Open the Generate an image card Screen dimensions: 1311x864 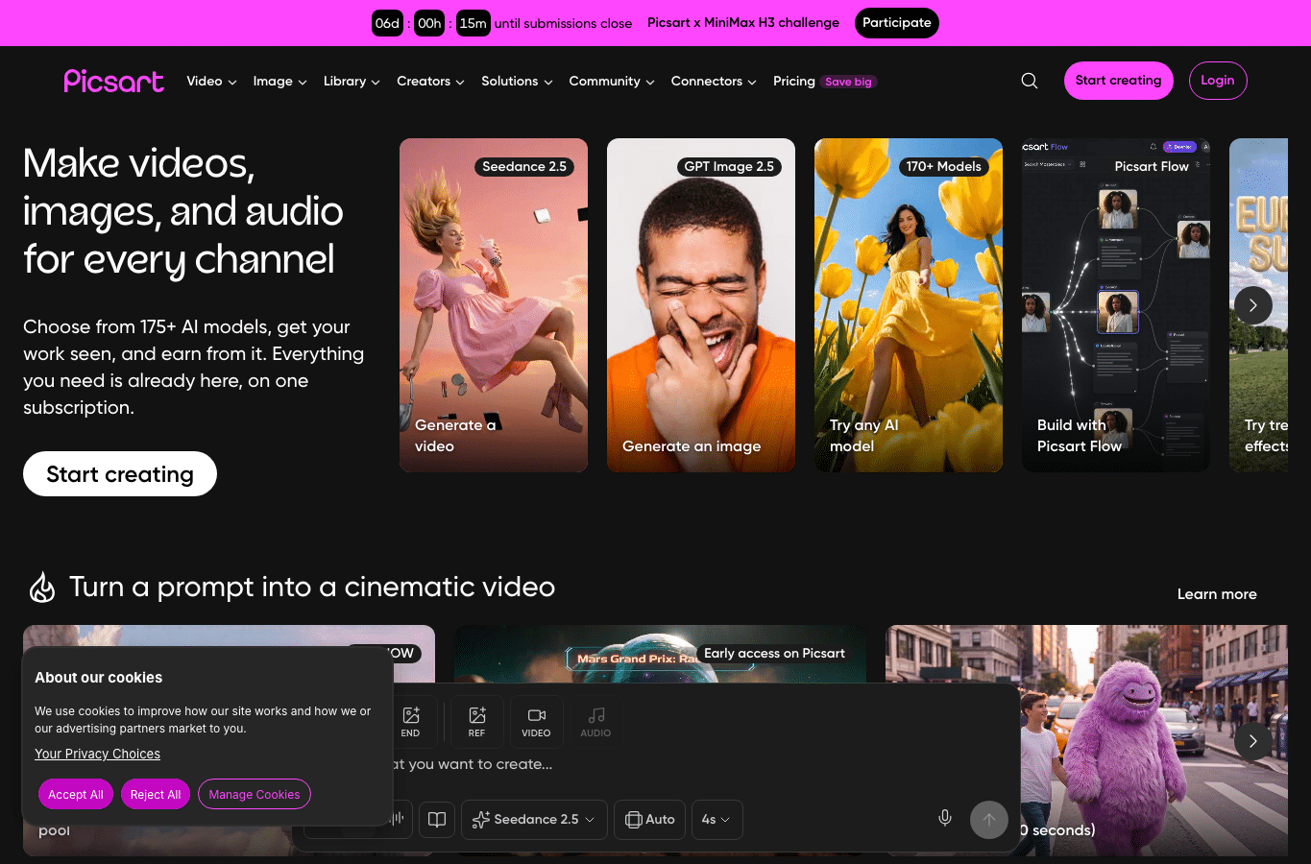click(701, 305)
